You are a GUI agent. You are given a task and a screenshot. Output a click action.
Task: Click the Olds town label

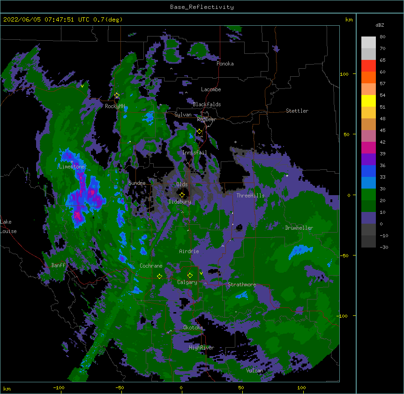pos(182,184)
